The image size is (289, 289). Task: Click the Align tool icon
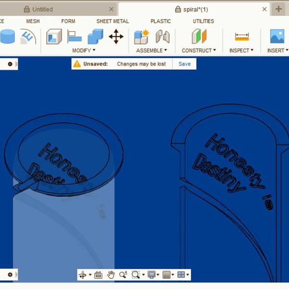(75, 37)
